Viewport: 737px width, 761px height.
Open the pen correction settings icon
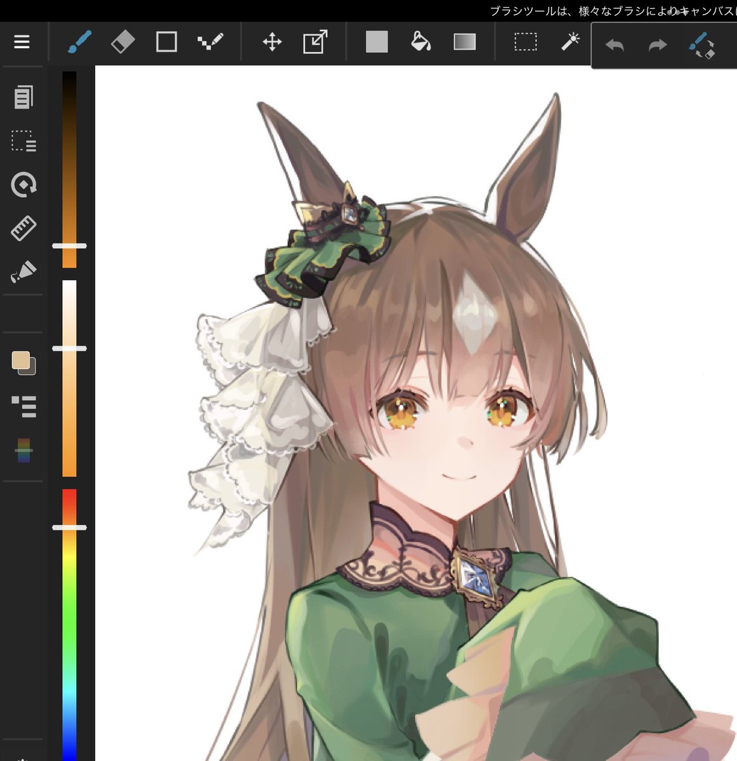(x=23, y=271)
